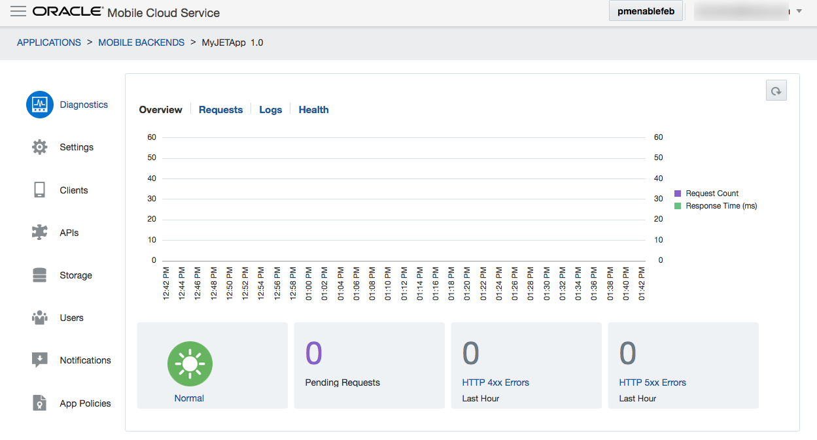817x440 pixels.
Task: Select Users label in sidebar
Action: (x=72, y=318)
